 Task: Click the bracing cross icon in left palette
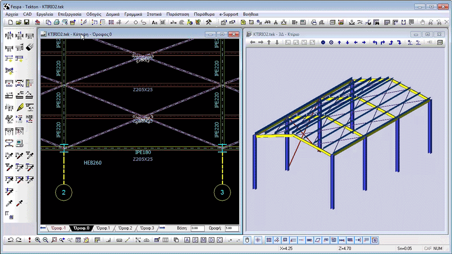pos(9,70)
